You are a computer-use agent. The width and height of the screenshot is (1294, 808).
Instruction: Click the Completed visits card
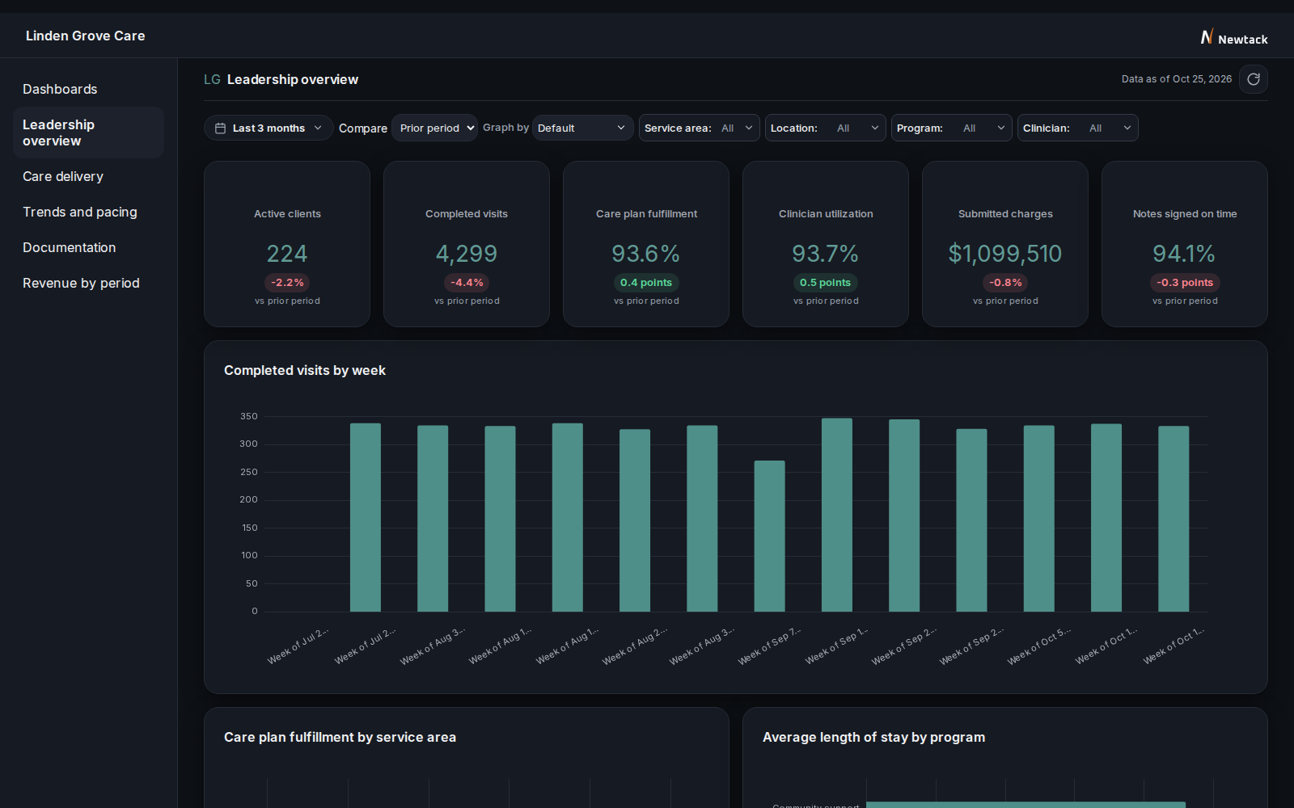point(467,244)
